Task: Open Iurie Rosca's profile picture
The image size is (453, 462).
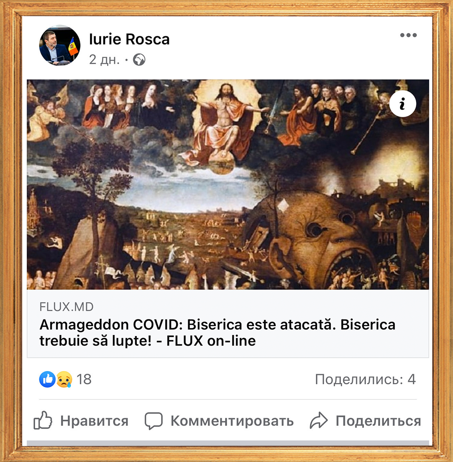Action: click(60, 45)
